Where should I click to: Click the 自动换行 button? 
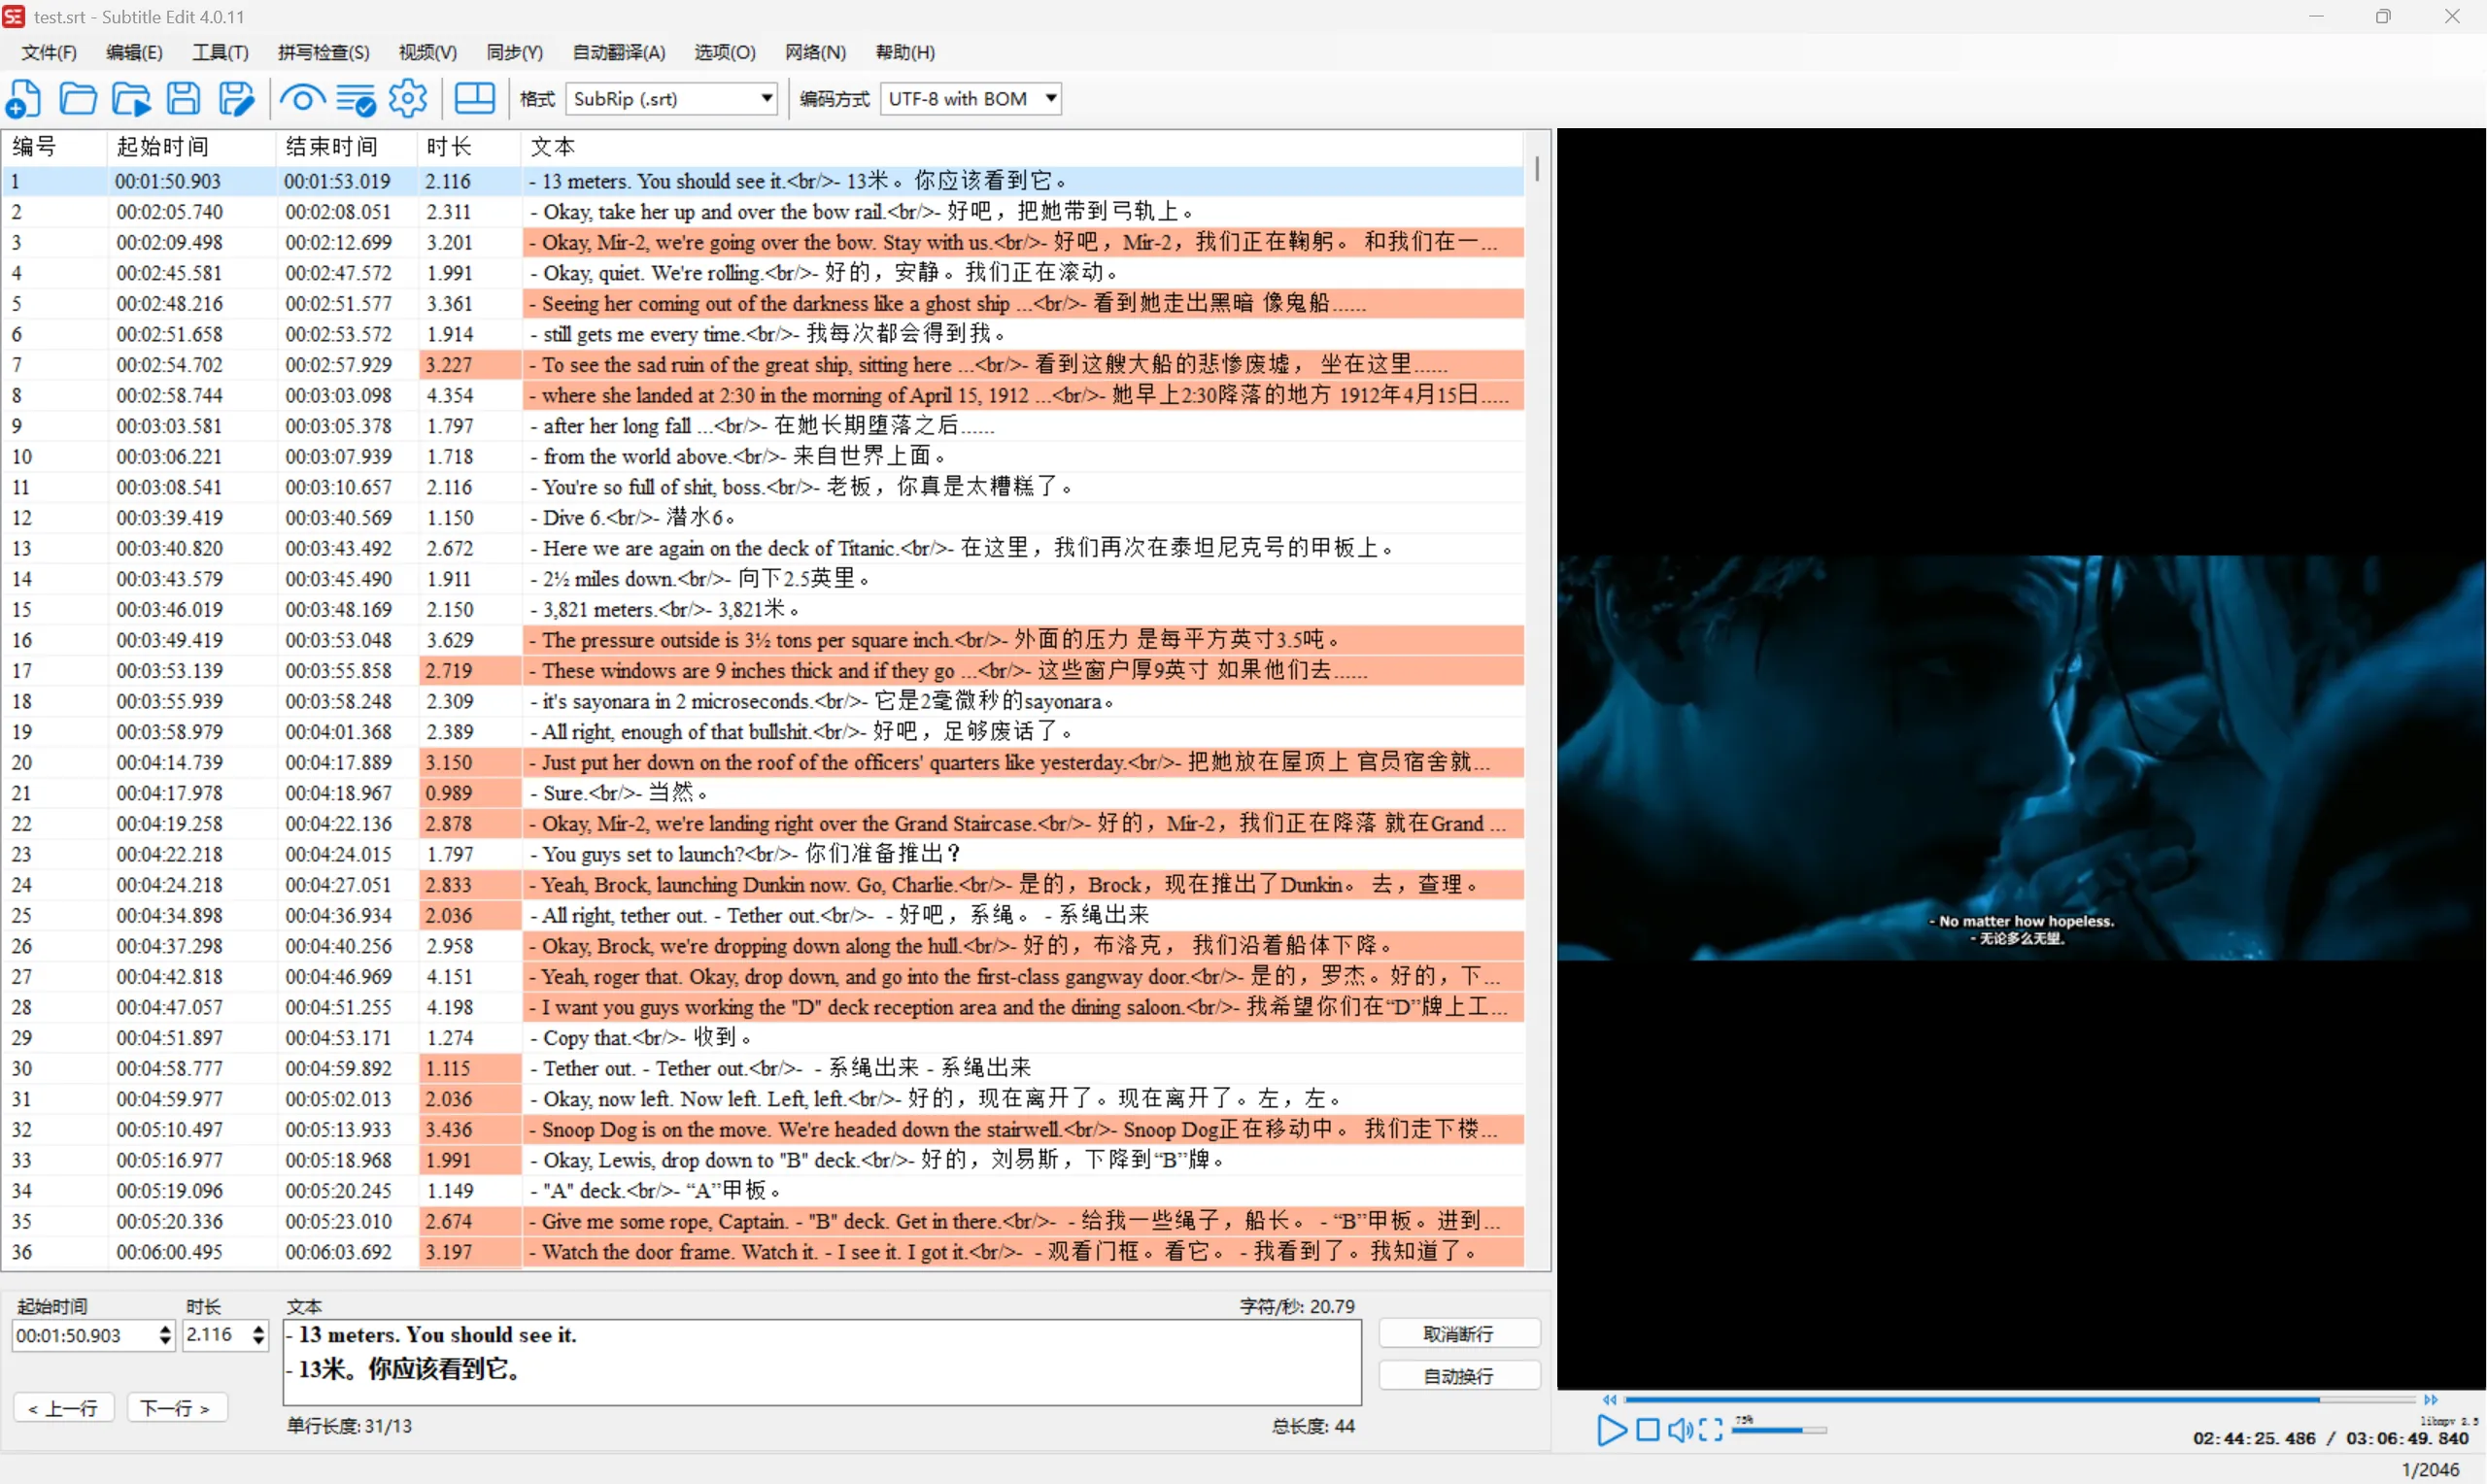[x=1458, y=1375]
